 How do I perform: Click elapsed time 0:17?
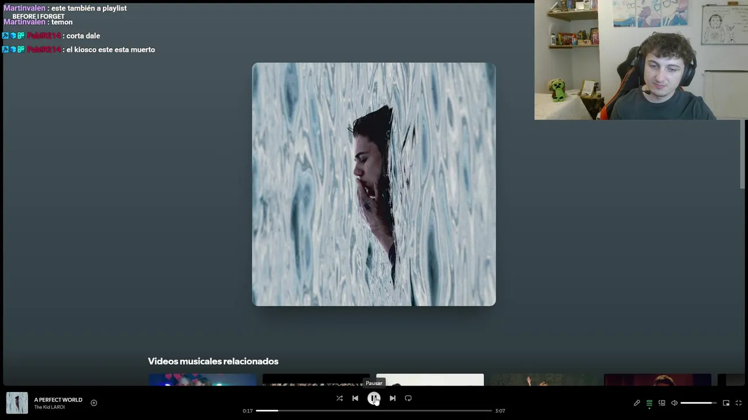coord(248,411)
